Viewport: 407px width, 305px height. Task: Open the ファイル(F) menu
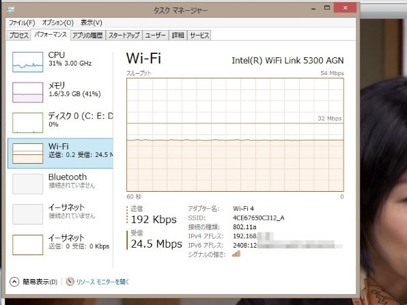pyautogui.click(x=22, y=23)
